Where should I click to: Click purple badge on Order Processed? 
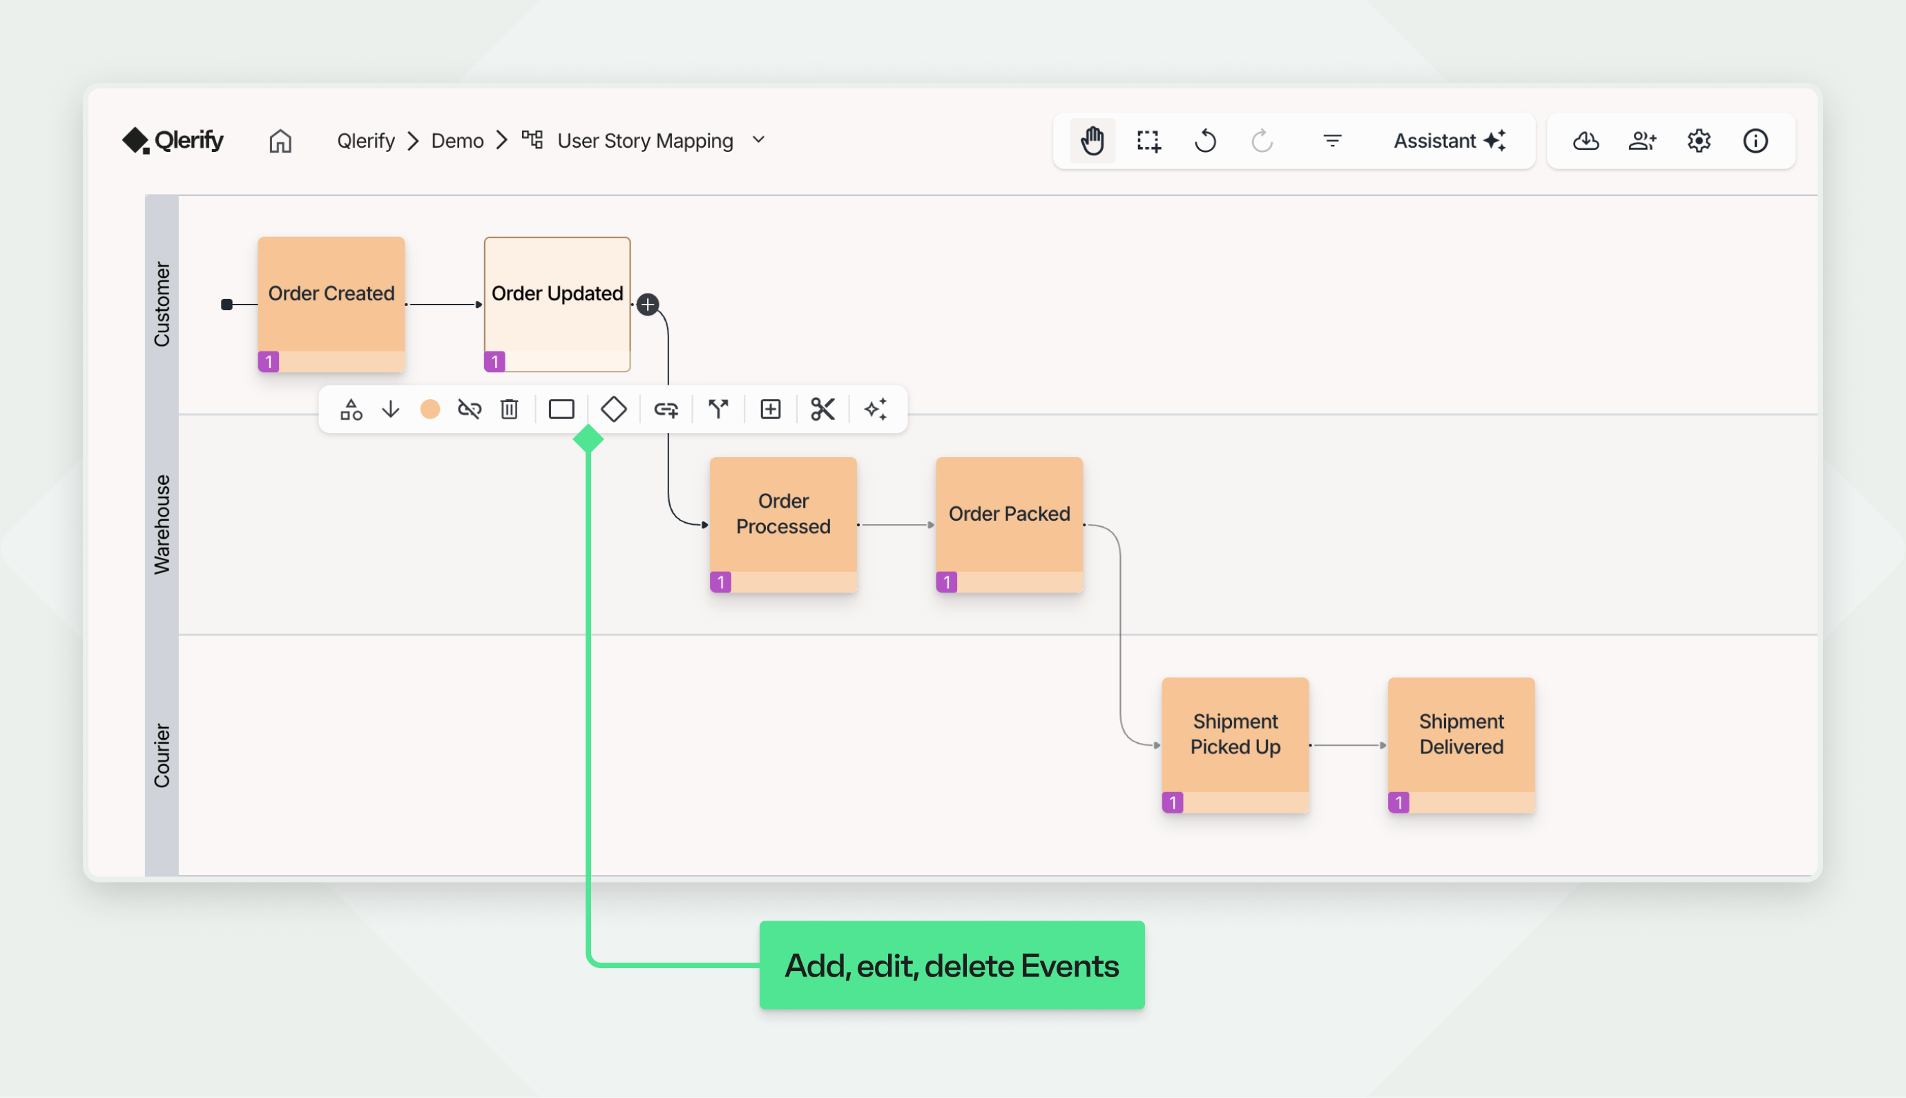click(720, 582)
